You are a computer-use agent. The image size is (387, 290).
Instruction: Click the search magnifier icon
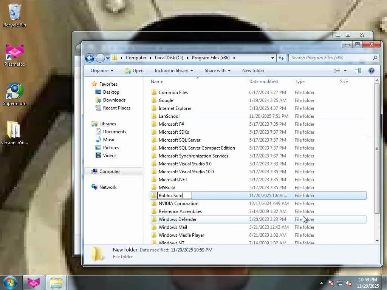pos(375,58)
